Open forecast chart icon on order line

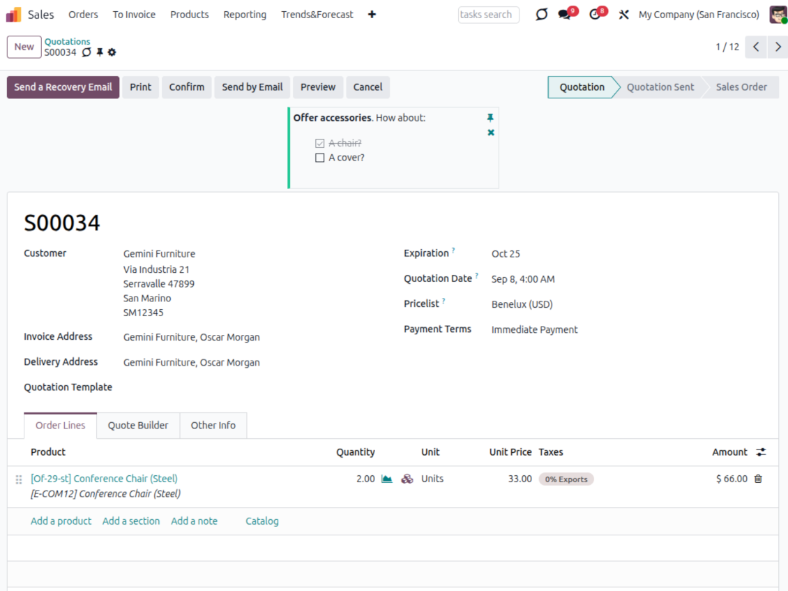[386, 479]
